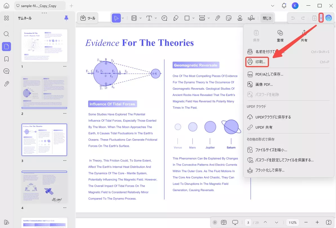Open more options for thumbnail 1
Viewport: 336px width, 228px height.
pyautogui.click(x=65, y=66)
